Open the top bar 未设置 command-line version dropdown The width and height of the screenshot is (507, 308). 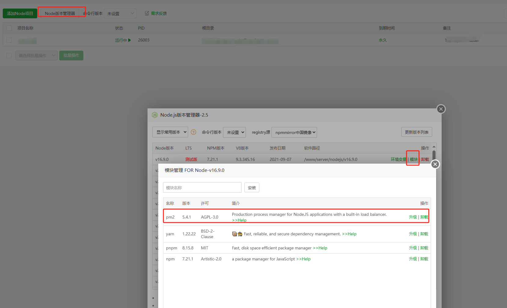click(x=120, y=13)
